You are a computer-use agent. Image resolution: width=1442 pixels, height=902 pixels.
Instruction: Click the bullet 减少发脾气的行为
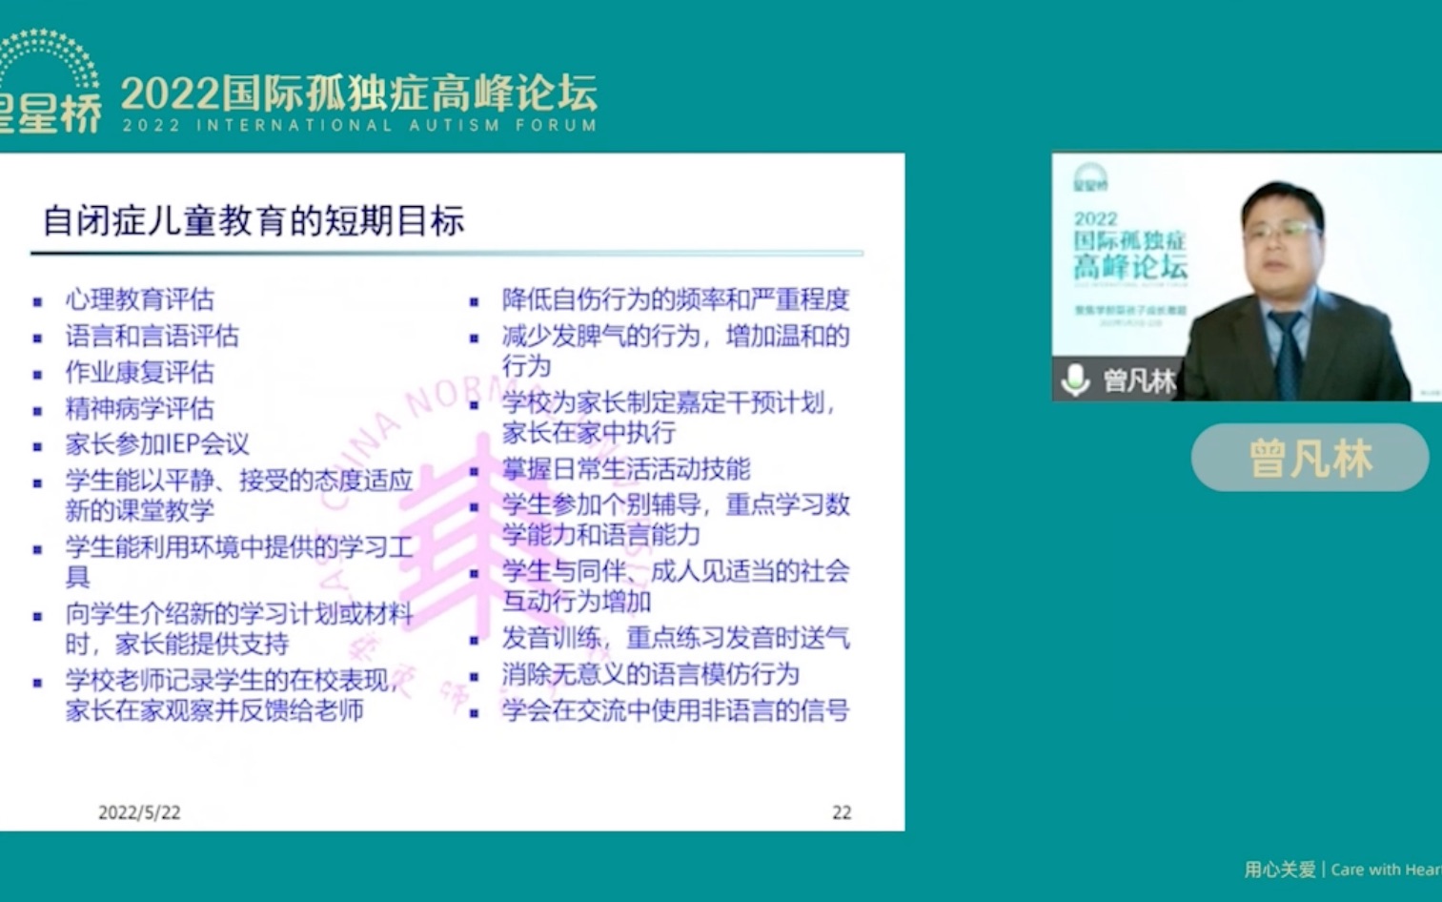point(676,350)
